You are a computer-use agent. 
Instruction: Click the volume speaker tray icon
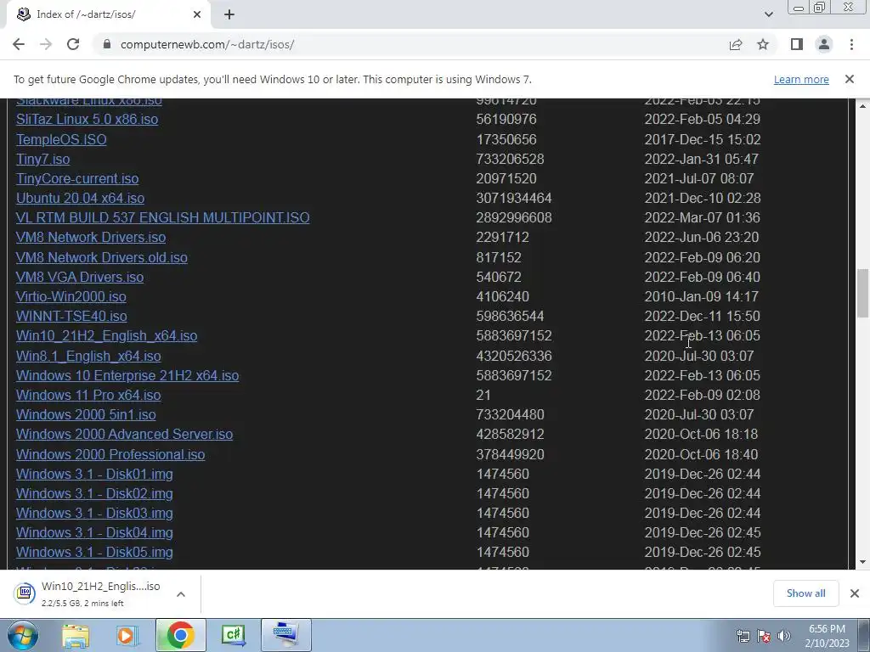pyautogui.click(x=783, y=636)
